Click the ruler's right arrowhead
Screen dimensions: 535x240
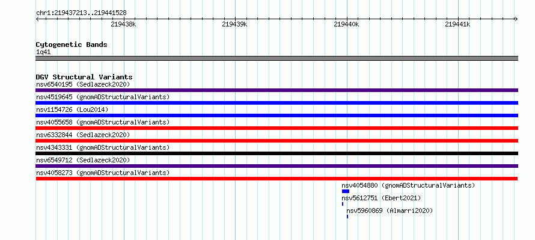pos(516,19)
